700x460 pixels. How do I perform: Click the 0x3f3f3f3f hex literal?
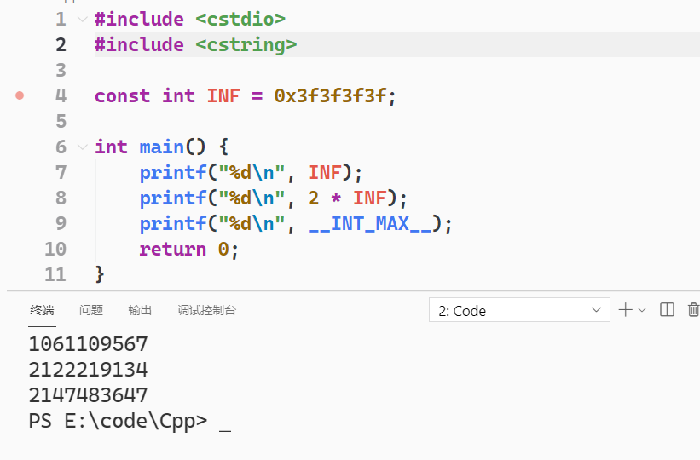[330, 96]
